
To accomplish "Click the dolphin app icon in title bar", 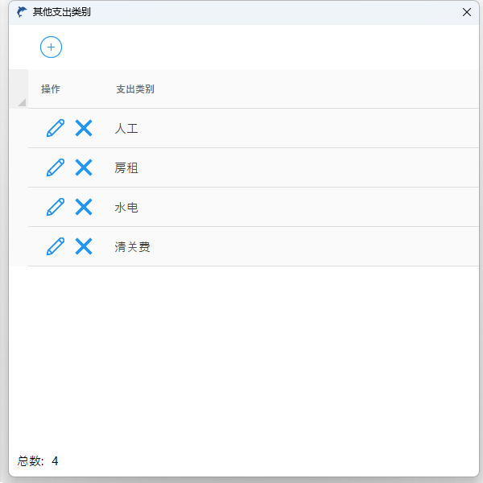I will [x=22, y=12].
